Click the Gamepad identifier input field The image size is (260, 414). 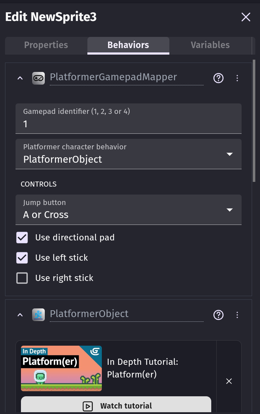(129, 119)
